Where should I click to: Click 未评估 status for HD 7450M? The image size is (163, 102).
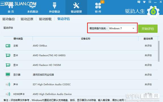point(148,65)
